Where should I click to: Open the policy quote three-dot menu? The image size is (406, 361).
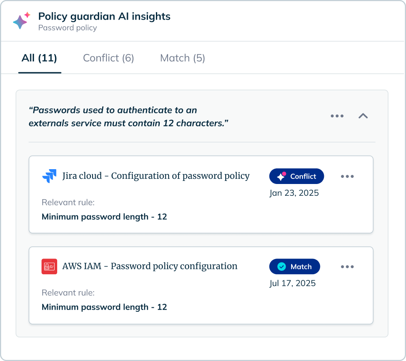pos(337,116)
